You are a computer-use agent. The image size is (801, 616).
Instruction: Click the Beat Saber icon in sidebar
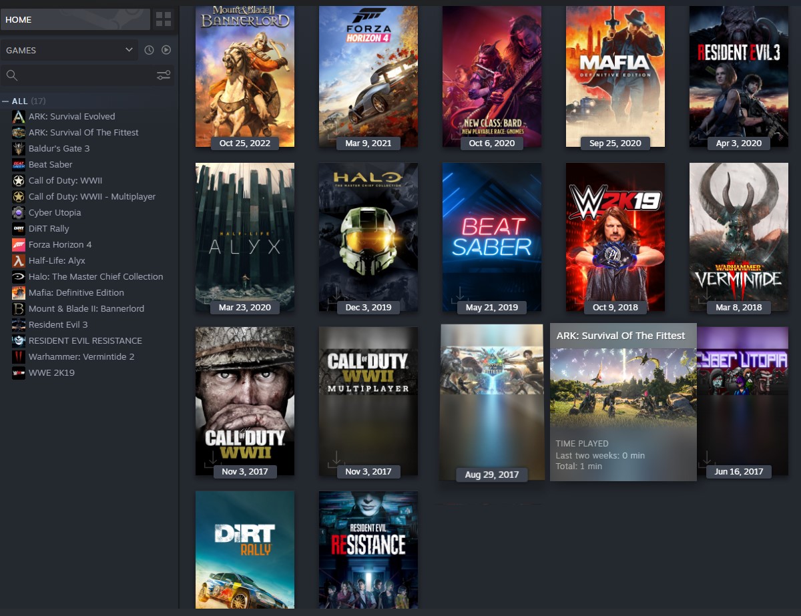coord(19,165)
